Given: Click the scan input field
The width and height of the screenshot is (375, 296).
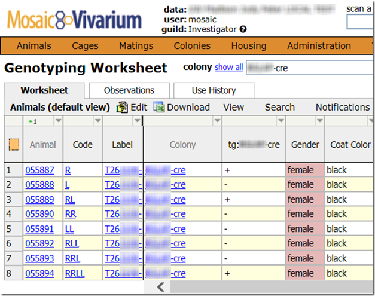Looking at the screenshot, I should tap(359, 22).
